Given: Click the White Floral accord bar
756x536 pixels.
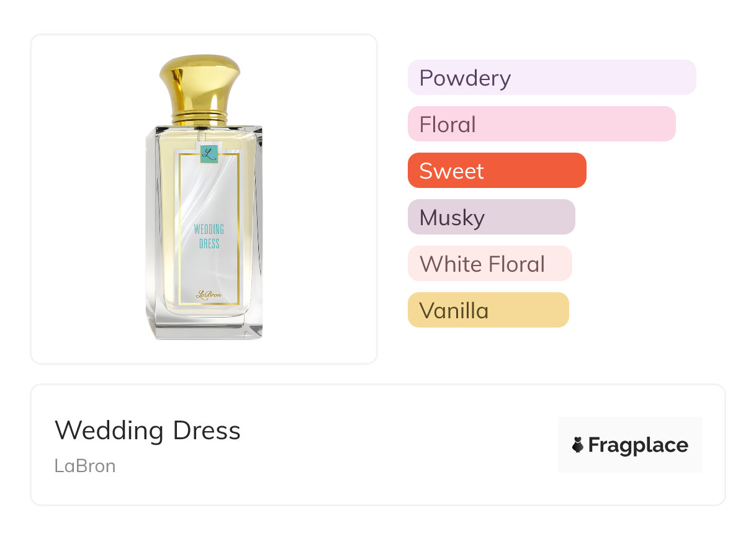Looking at the screenshot, I should pos(489,264).
